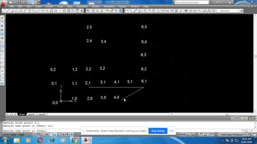The width and height of the screenshot is (257, 144).
Task: Click the keyword search input field
Action: [192, 2]
